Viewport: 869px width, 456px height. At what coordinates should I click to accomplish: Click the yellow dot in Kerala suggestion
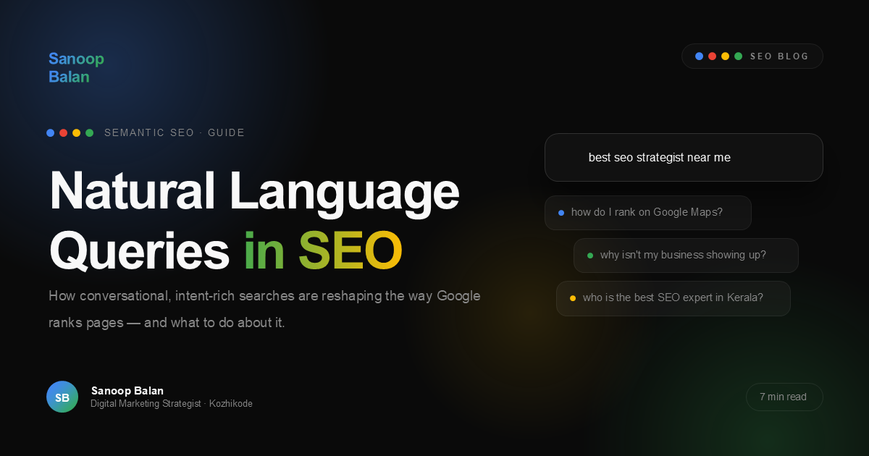coord(573,298)
